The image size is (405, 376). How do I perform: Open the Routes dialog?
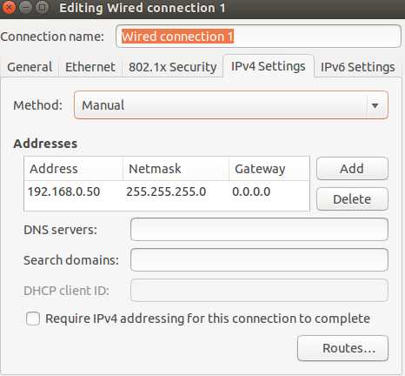click(342, 348)
